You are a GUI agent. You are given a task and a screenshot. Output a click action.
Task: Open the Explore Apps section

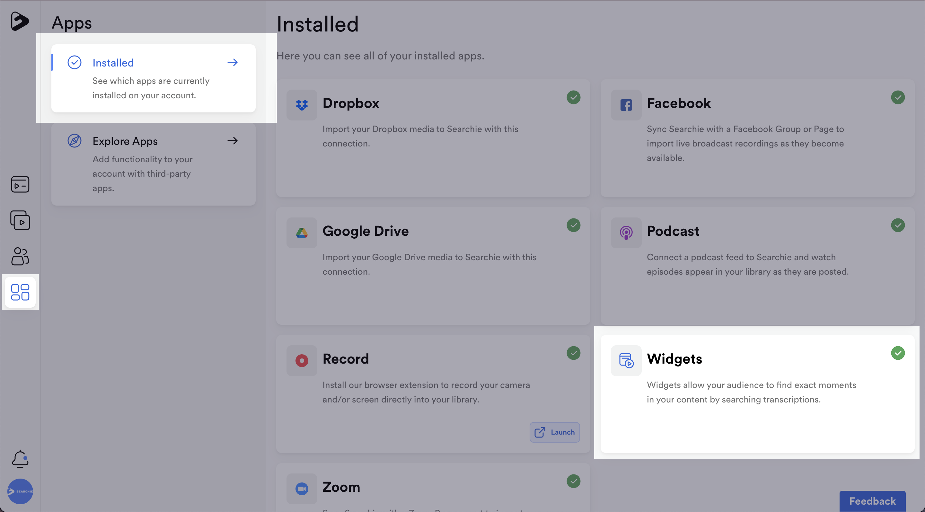coord(153,164)
